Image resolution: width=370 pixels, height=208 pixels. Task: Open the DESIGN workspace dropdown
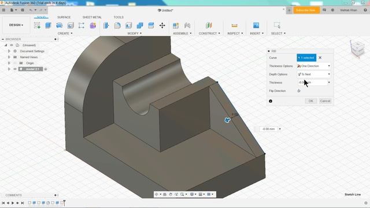[16, 25]
